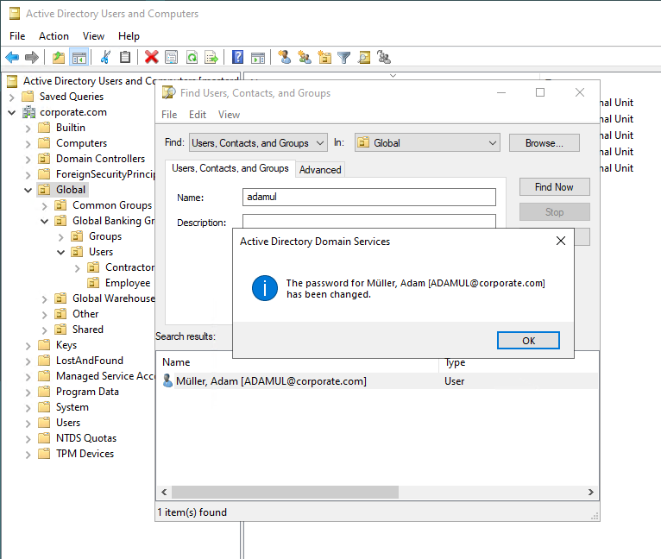Click the horizontal scrollbar thumb in results
The width and height of the screenshot is (661, 559).
pyautogui.click(x=285, y=492)
